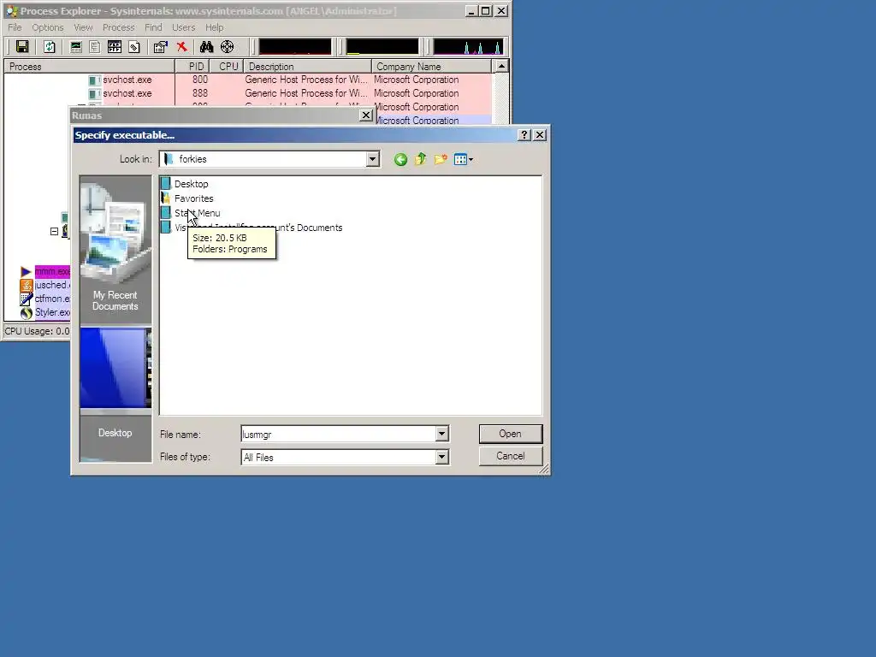876x657 pixels.
Task: Click the ctfmon.exe pen icon
Action: tap(27, 299)
